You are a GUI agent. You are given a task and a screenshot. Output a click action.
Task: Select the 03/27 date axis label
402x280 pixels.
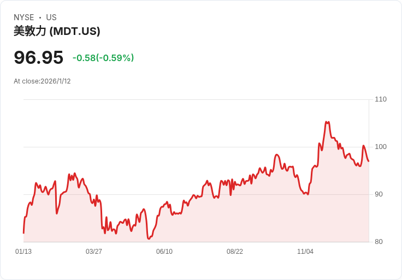click(x=94, y=252)
